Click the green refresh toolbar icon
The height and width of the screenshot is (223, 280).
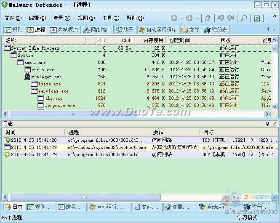coord(257,18)
